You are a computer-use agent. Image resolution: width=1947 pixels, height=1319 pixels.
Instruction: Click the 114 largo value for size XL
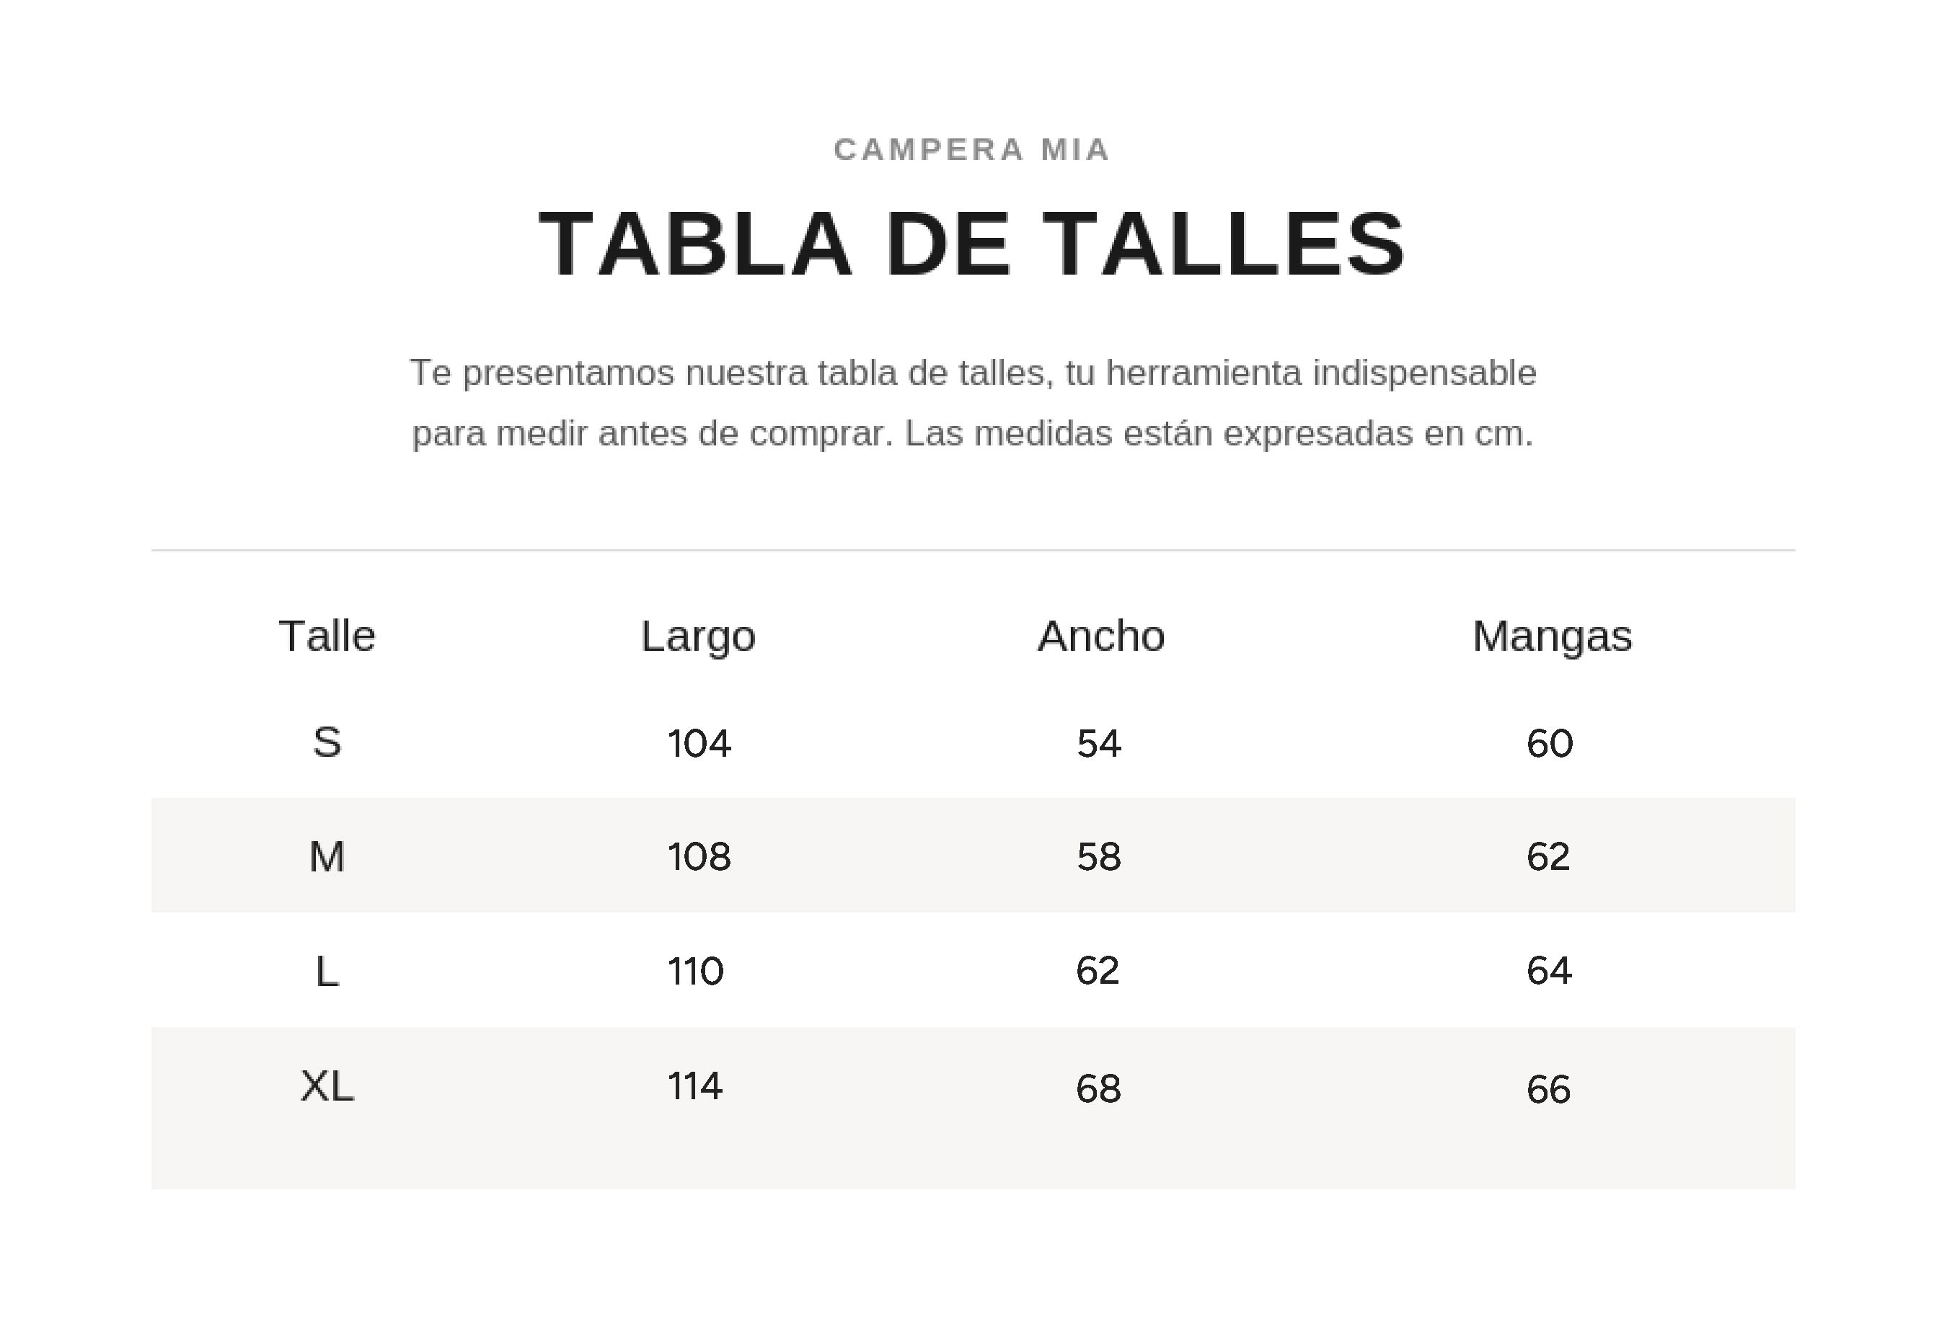694,1086
